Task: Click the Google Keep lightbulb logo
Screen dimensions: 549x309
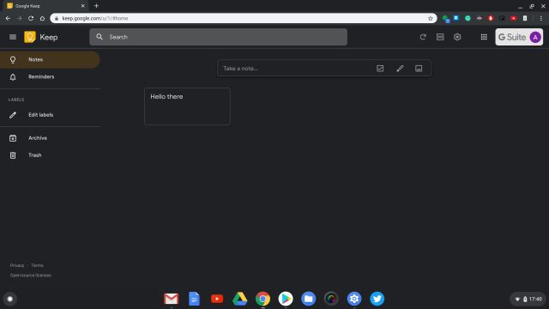Action: click(30, 37)
